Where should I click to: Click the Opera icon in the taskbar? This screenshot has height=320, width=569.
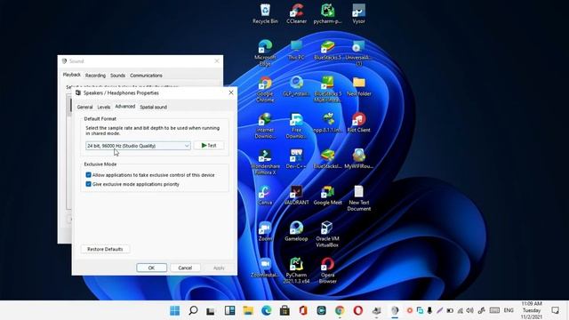(x=357, y=310)
